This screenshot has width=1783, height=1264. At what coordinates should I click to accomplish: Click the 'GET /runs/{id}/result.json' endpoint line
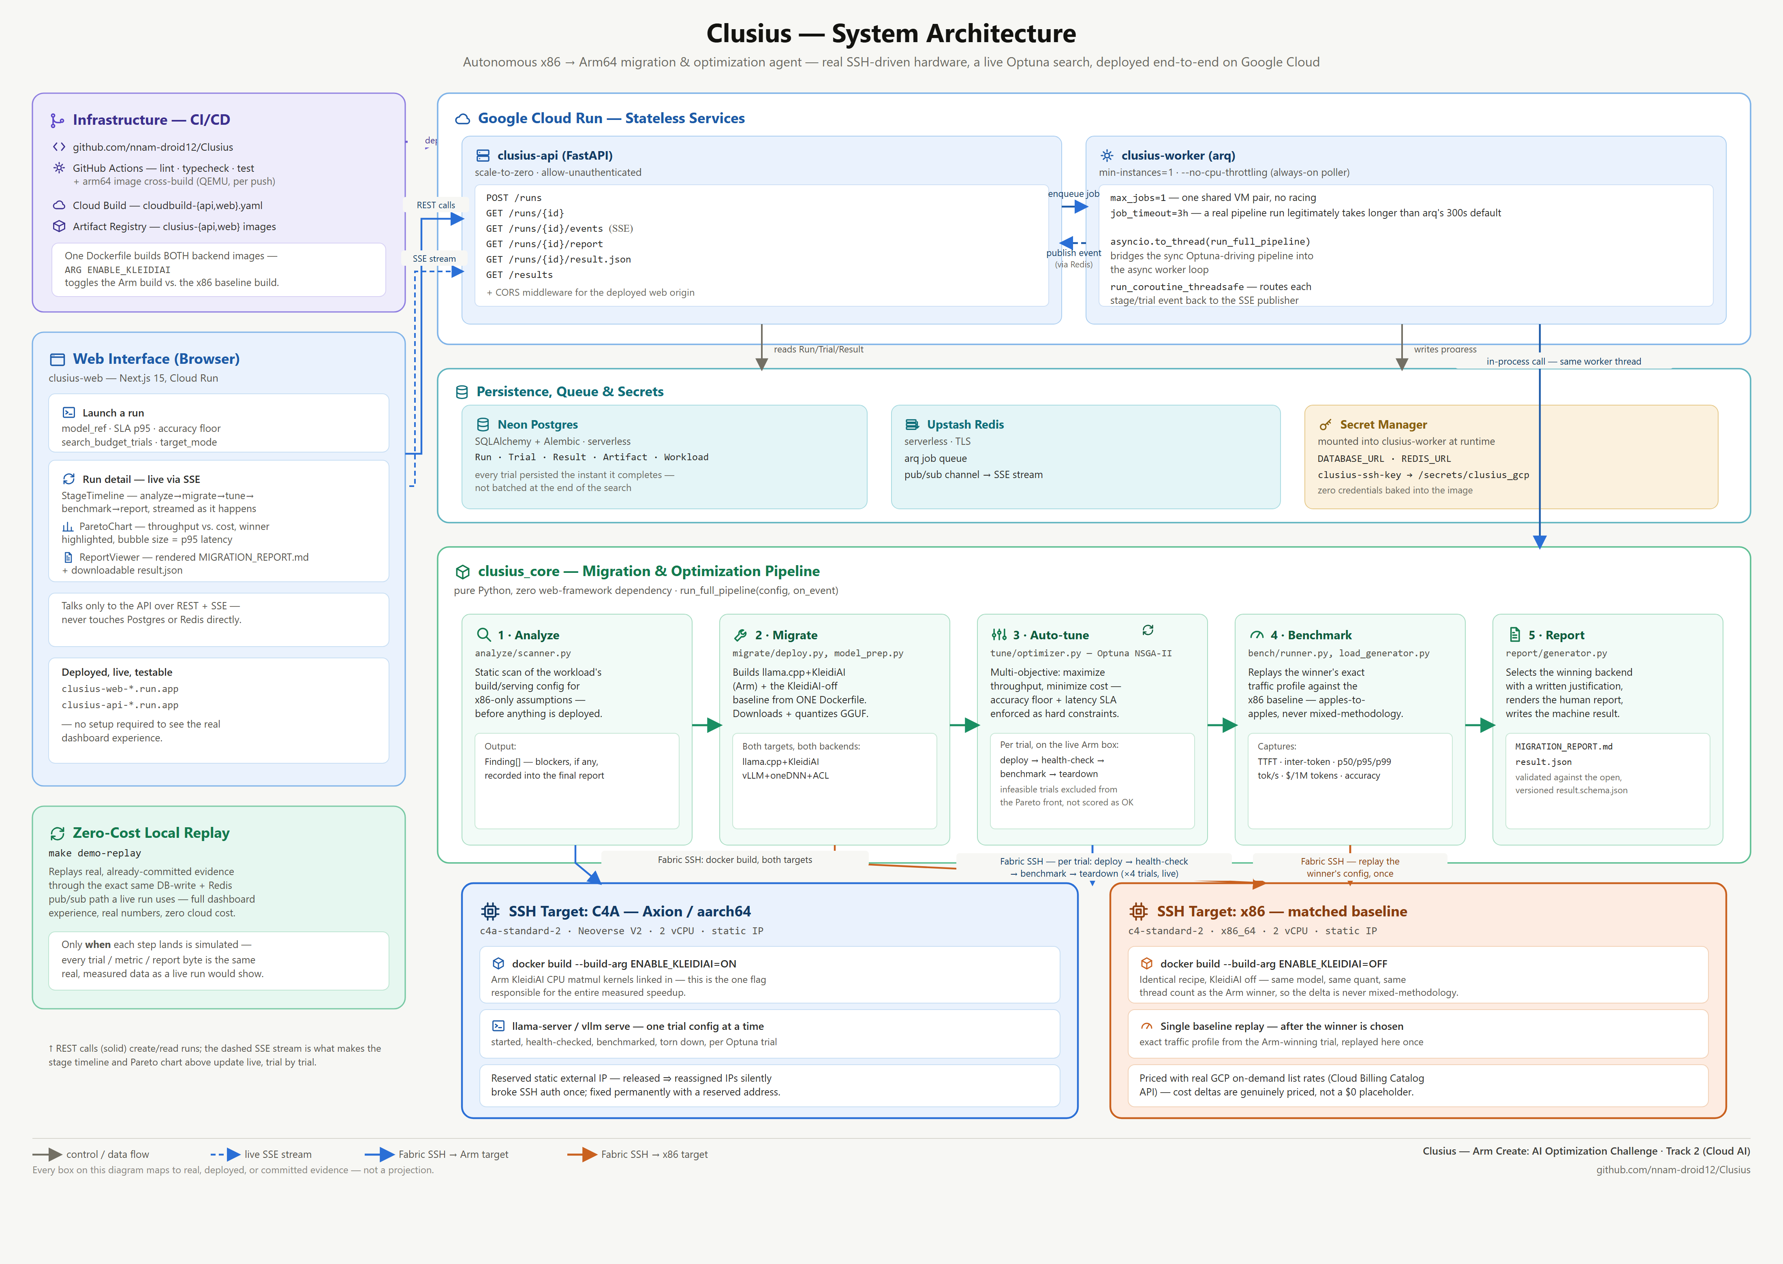(x=558, y=259)
